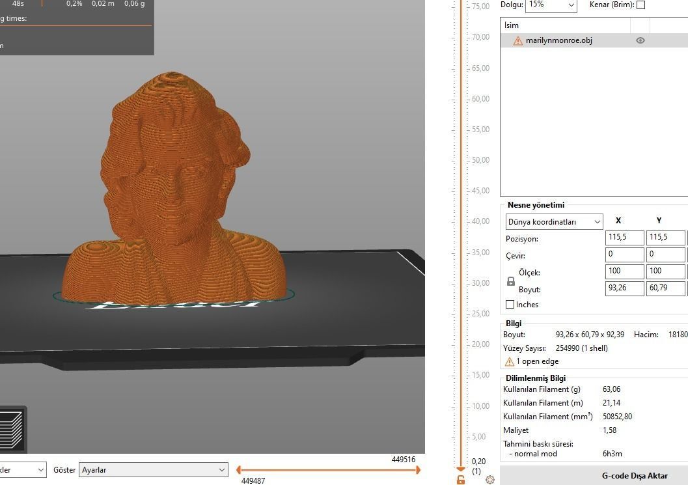
Task: Click the scale lock icon next to Ölçek
Action: point(511,281)
